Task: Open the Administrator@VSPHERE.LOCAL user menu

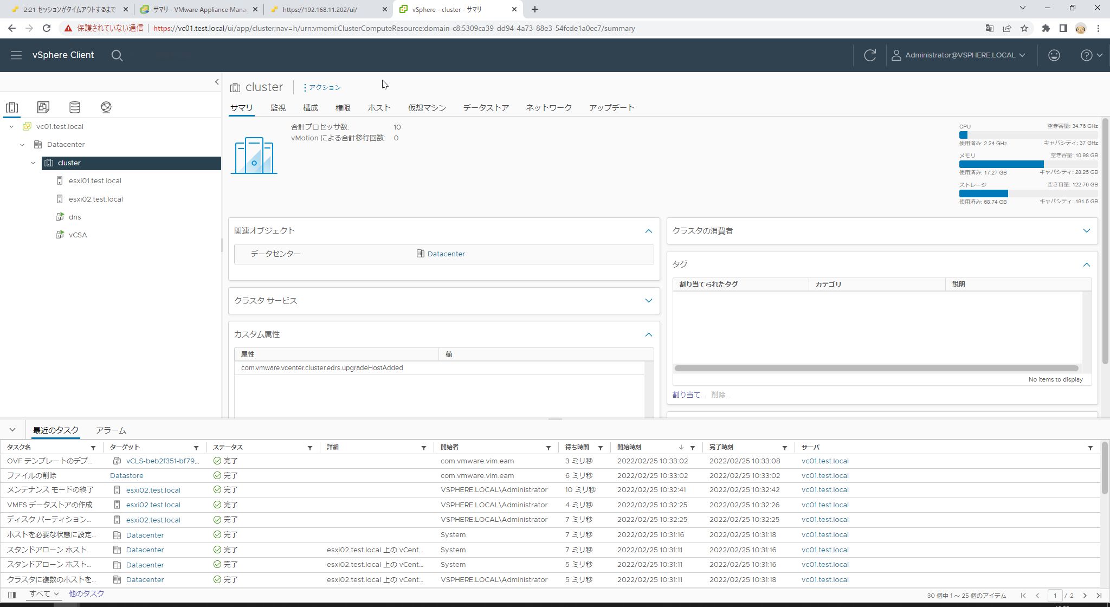Action: tap(958, 55)
